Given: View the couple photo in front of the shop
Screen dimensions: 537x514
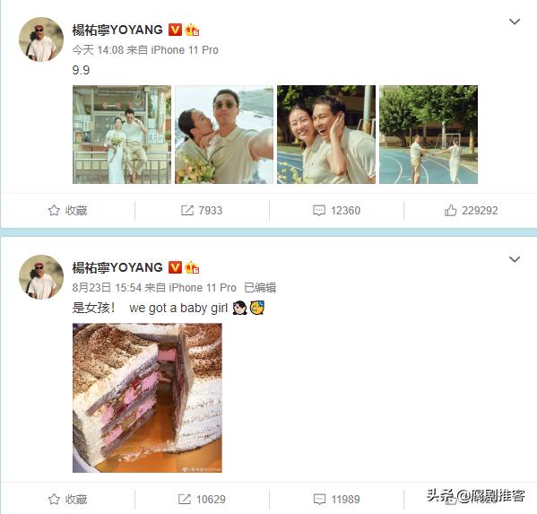Looking at the screenshot, I should (122, 135).
